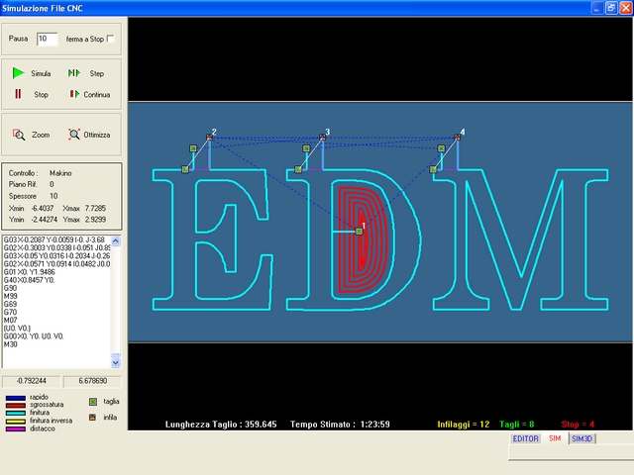
Task: Click the cyan finitura legend swatch
Action: 16,414
